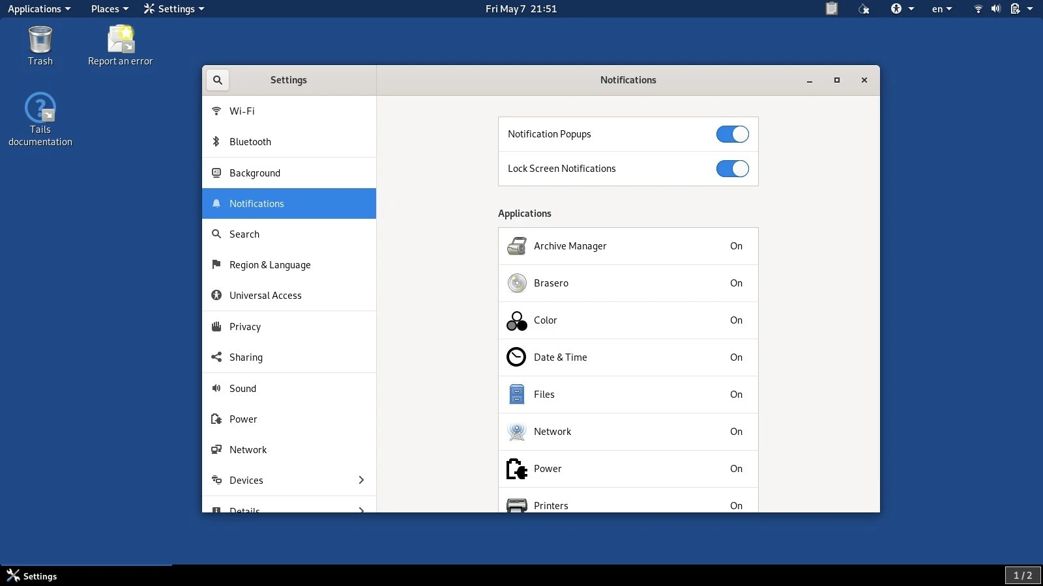Click the On value for the Printers row
Screen dimensions: 1043x586
pyautogui.click(x=736, y=506)
